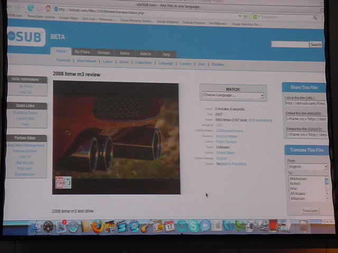Open the Trash in the dock
The height and width of the screenshot is (253, 338).
(x=304, y=226)
